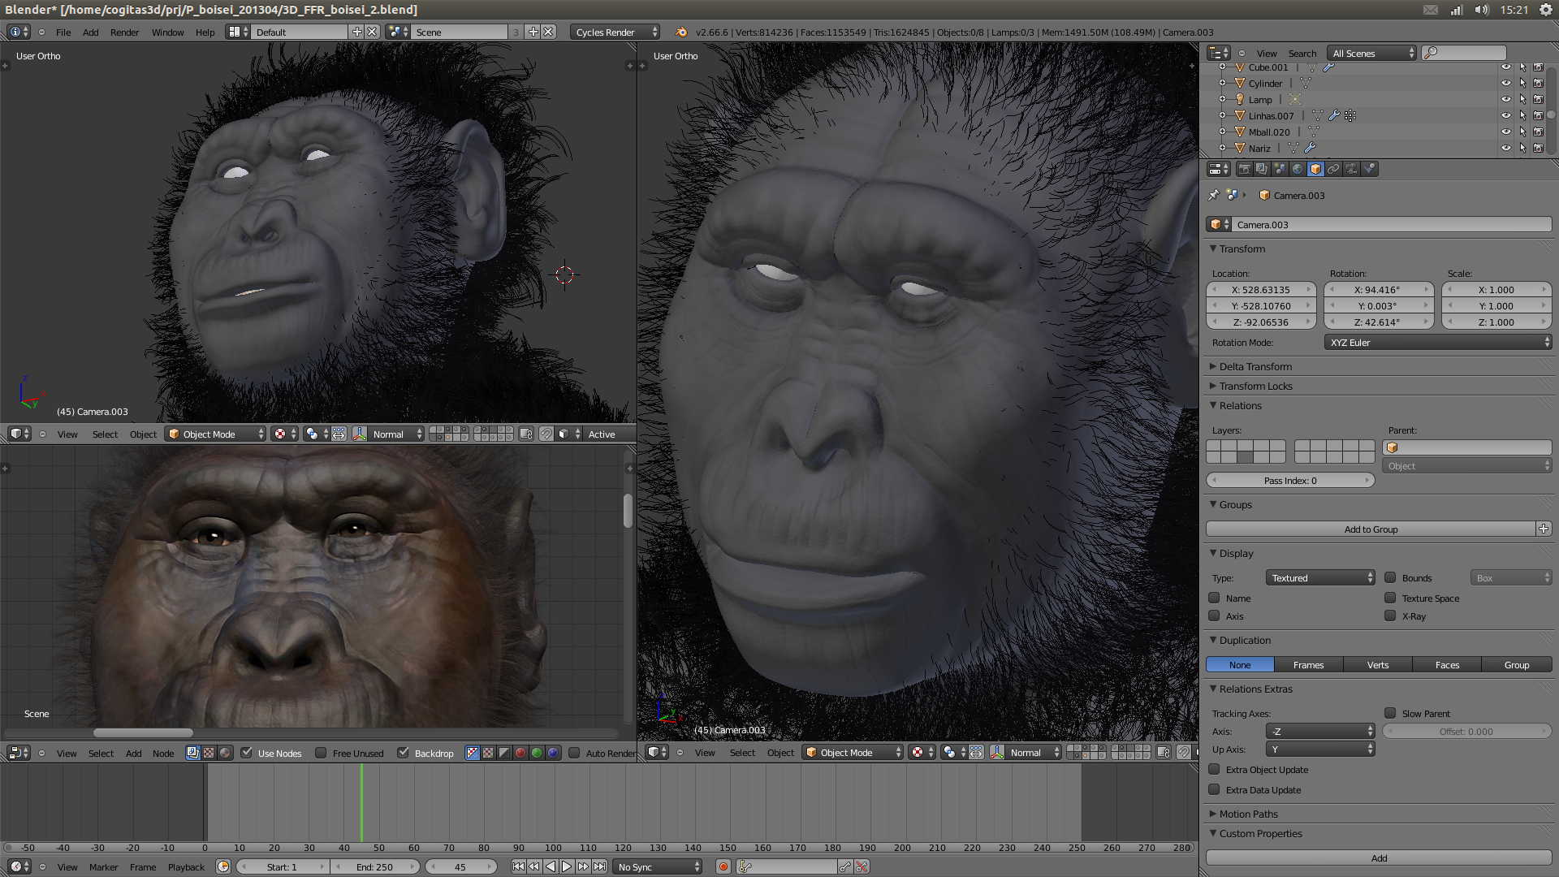Expand the Delta Transform panel
The width and height of the screenshot is (1559, 877).
click(x=1255, y=366)
